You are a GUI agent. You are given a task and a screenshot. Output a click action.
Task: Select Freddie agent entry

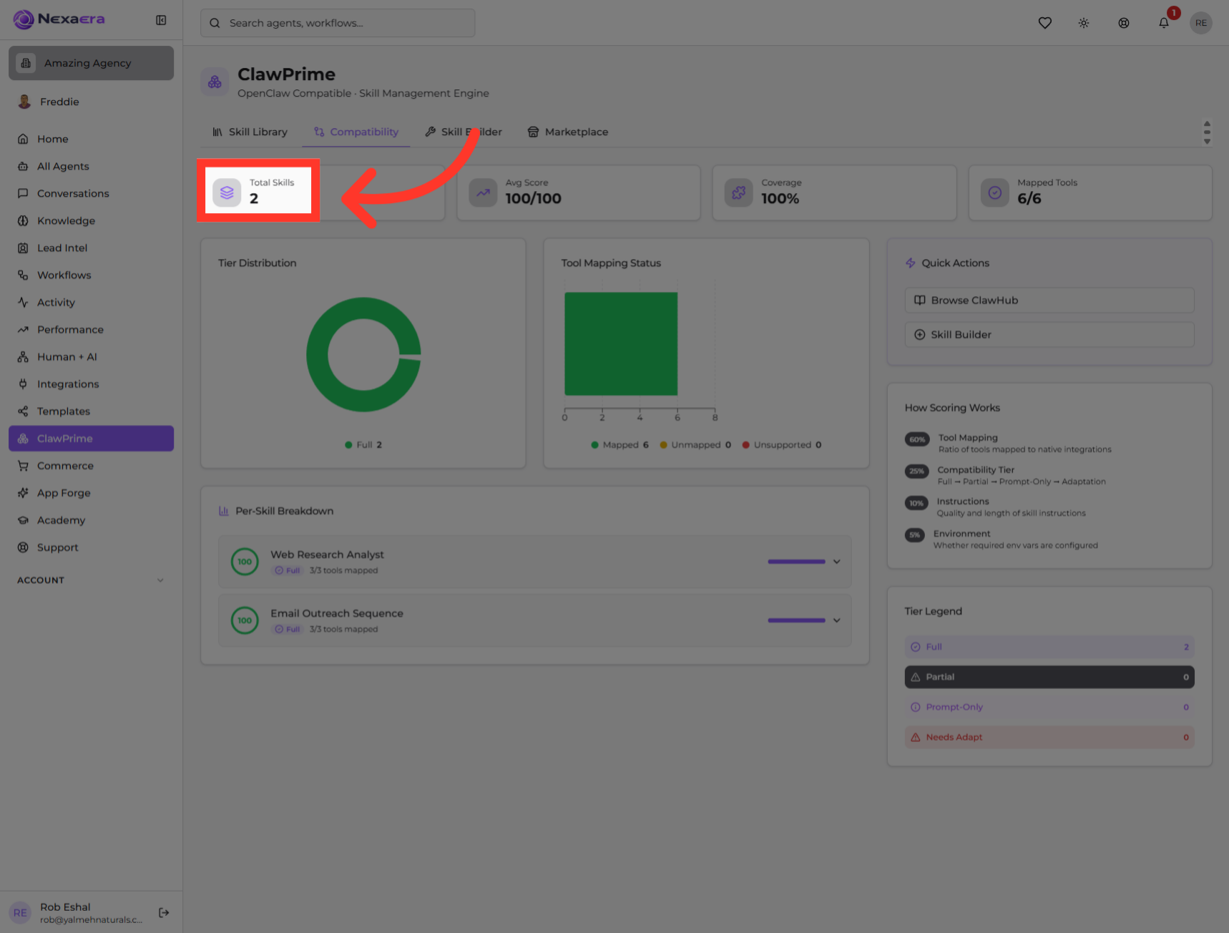[x=91, y=102]
